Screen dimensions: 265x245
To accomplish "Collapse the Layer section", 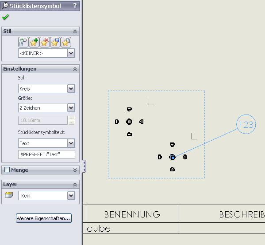I will point(75,185).
